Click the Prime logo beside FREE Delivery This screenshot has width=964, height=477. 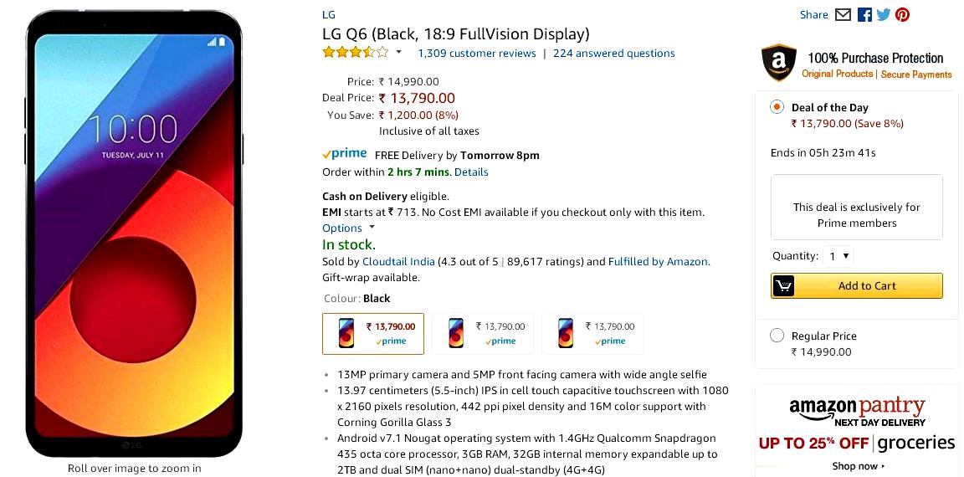(x=344, y=154)
